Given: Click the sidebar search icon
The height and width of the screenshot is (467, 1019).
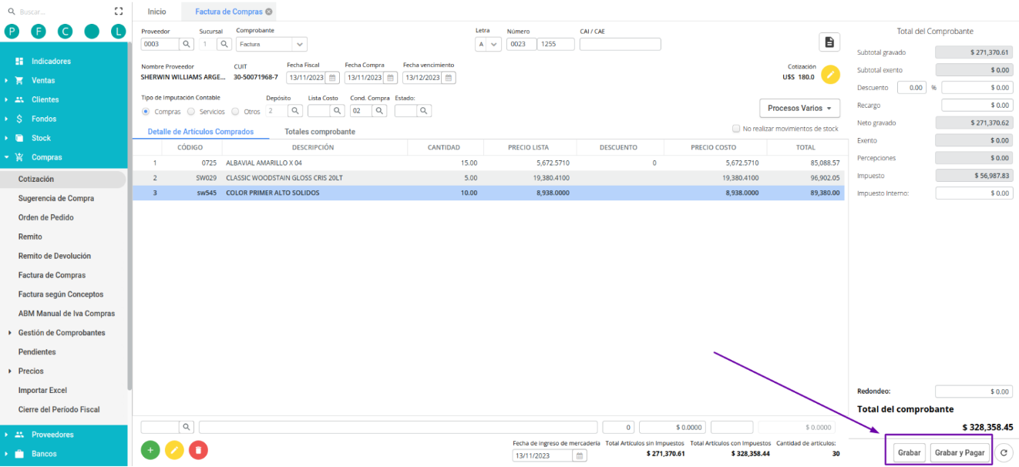Looking at the screenshot, I should [x=11, y=12].
